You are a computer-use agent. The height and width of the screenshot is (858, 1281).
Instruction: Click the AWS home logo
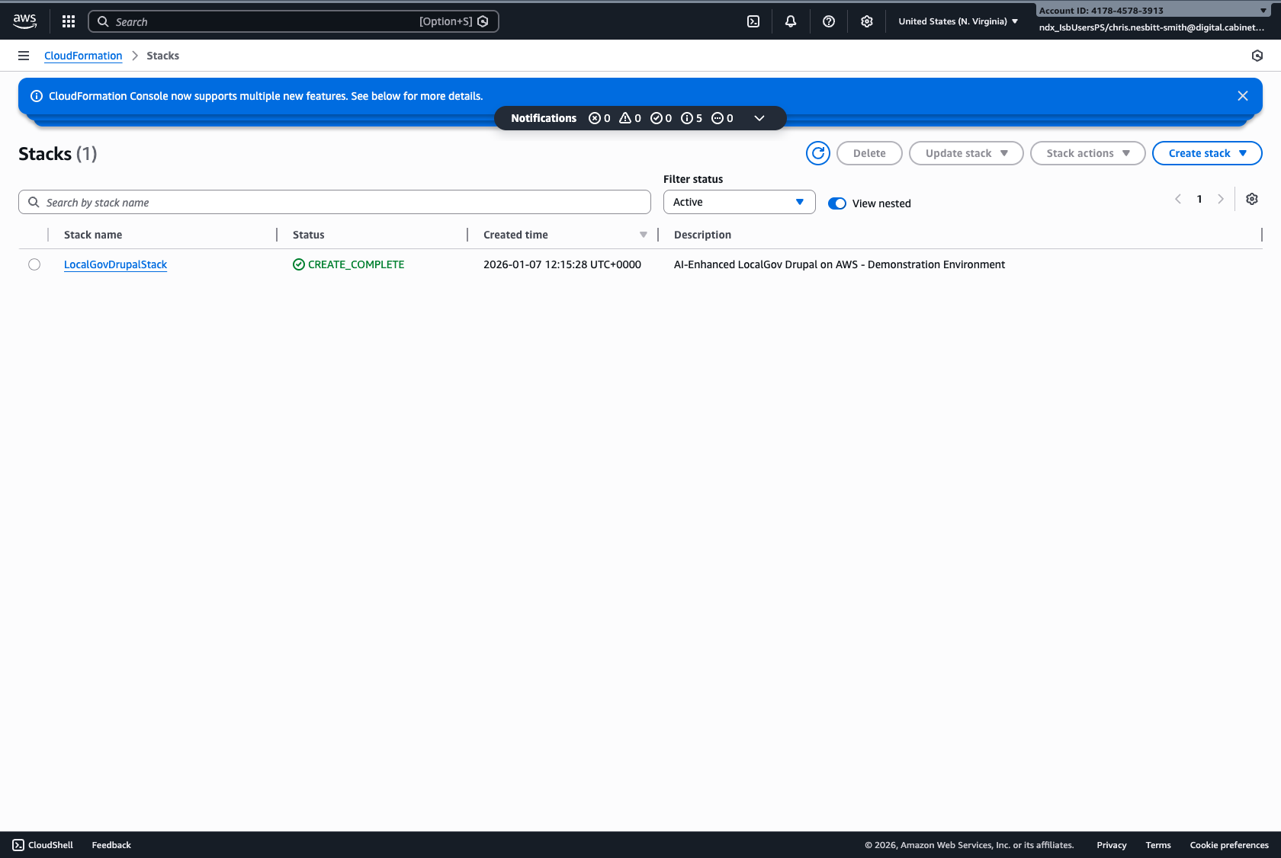(24, 21)
